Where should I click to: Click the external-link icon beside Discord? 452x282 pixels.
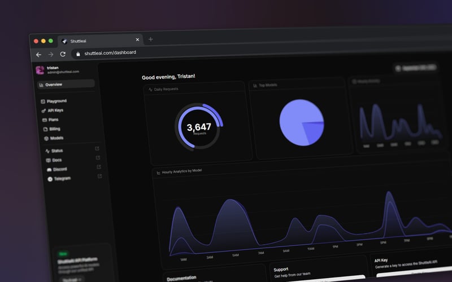(99, 167)
